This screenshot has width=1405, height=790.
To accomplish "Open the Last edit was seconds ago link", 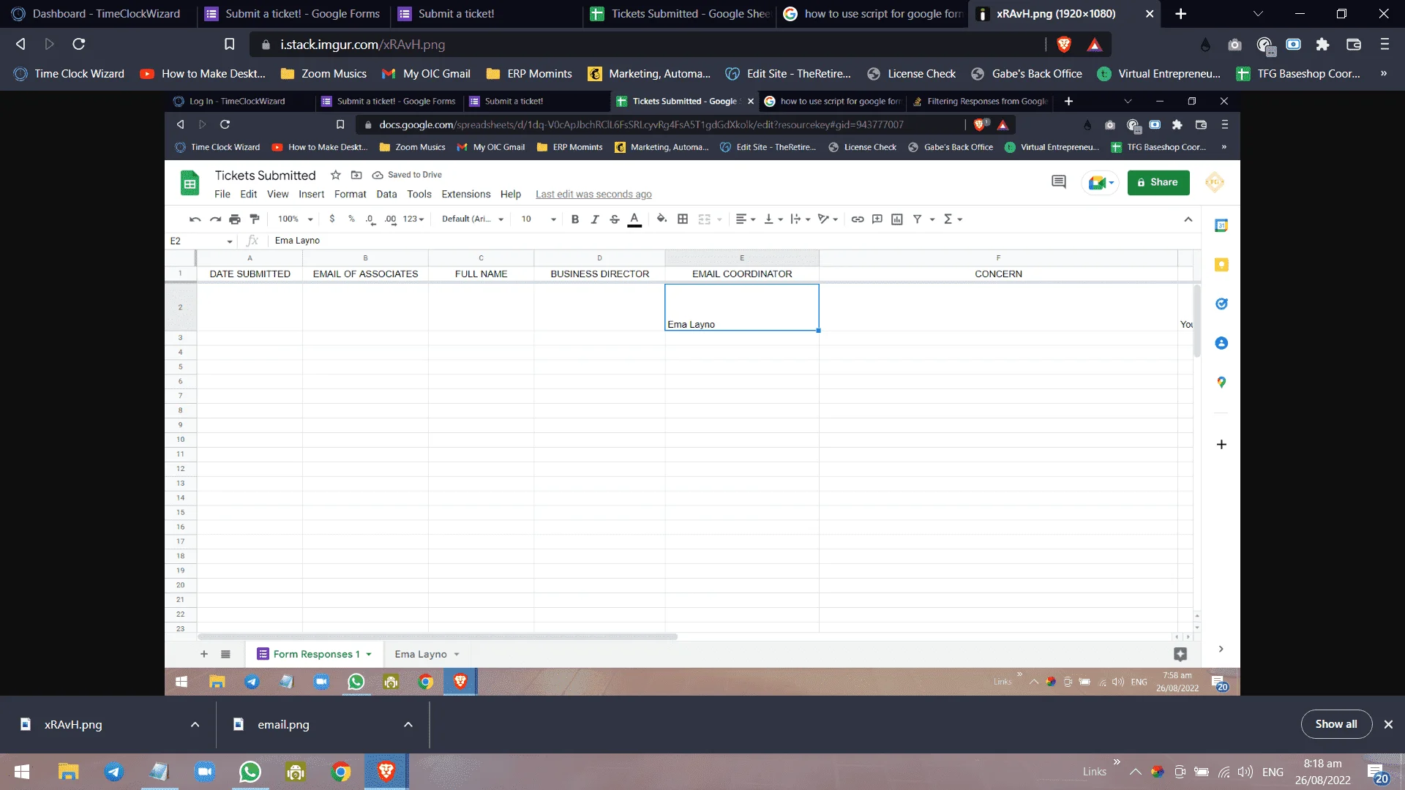I will 593,195.
